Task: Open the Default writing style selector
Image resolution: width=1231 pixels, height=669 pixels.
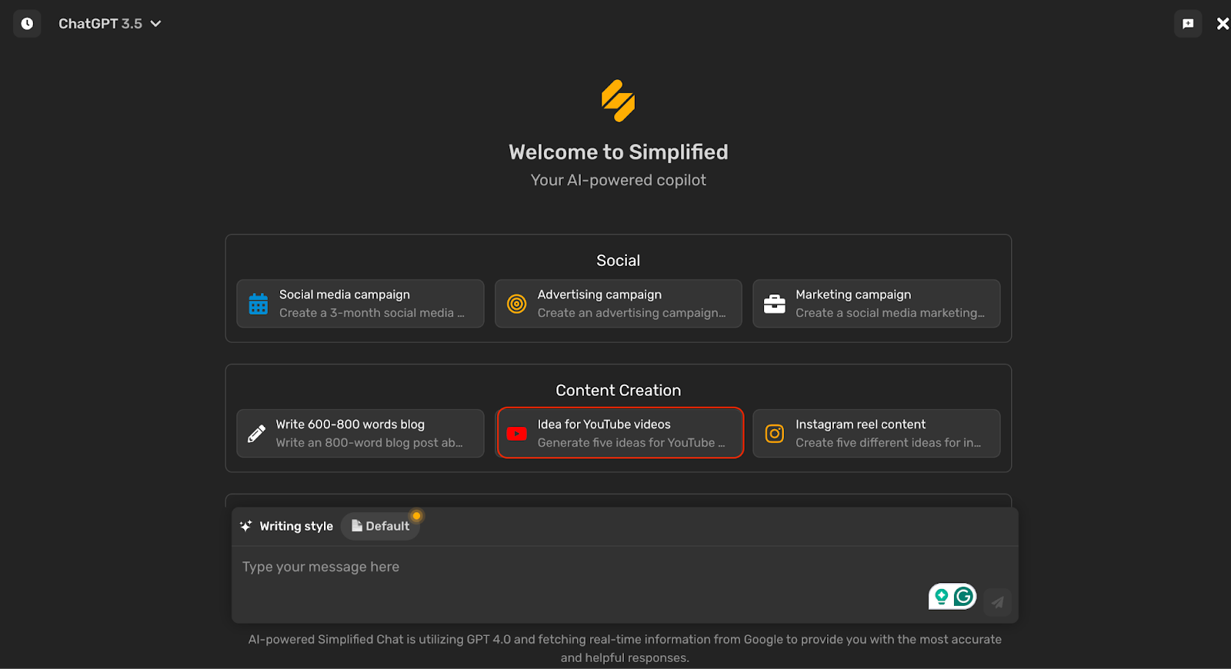Action: tap(380, 526)
